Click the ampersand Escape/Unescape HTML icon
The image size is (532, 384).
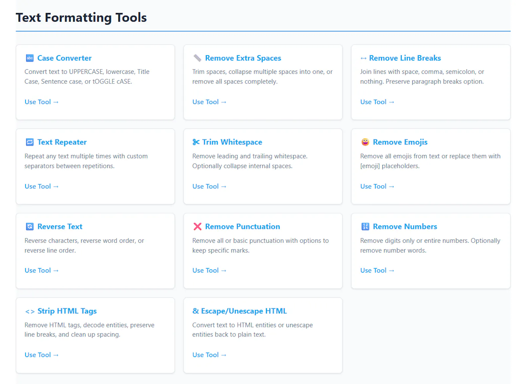tap(196, 311)
